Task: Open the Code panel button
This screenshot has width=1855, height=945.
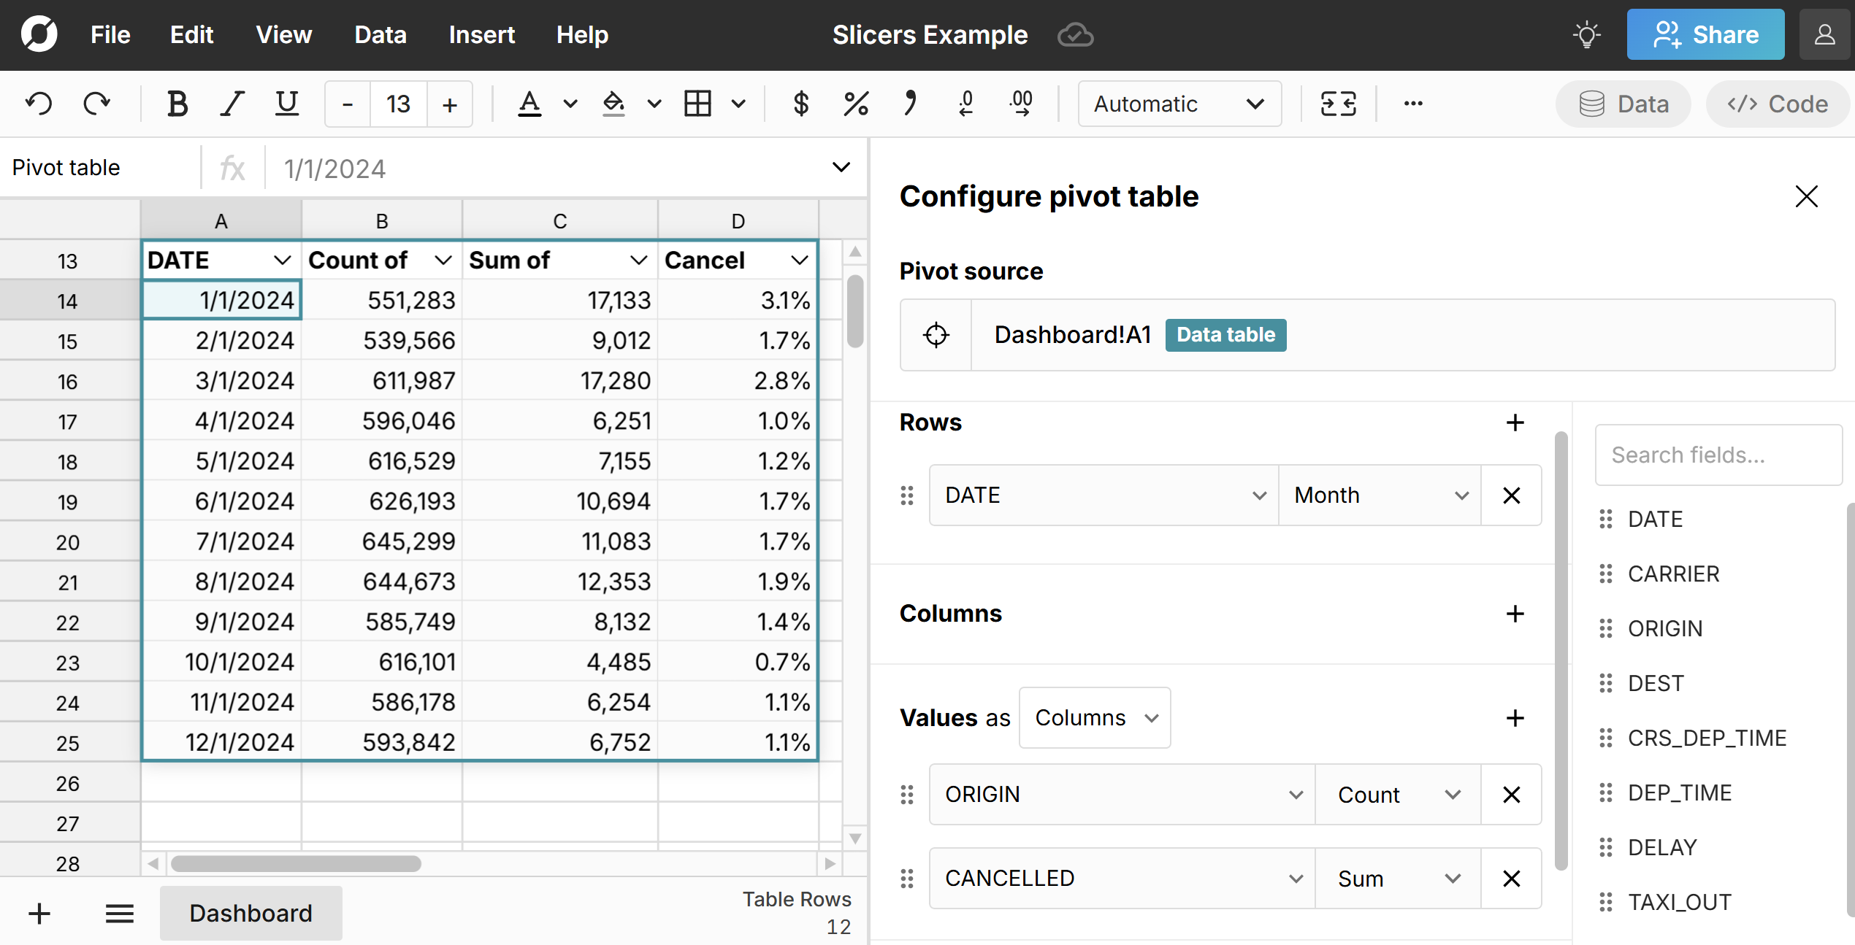Action: [1778, 104]
